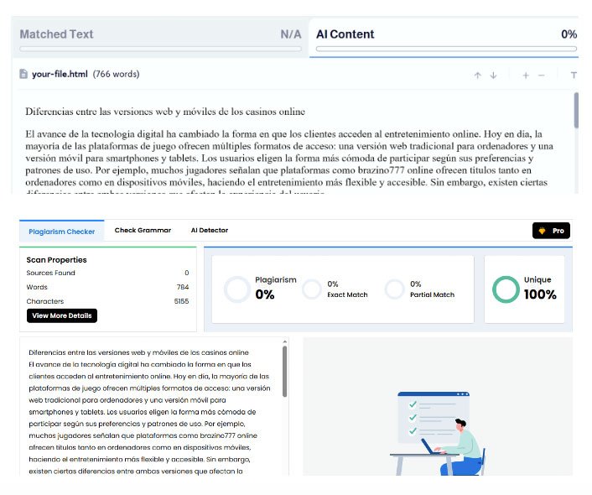Click the top document viewer scrollbar
Screen dimensions: 592x495
tap(576, 109)
